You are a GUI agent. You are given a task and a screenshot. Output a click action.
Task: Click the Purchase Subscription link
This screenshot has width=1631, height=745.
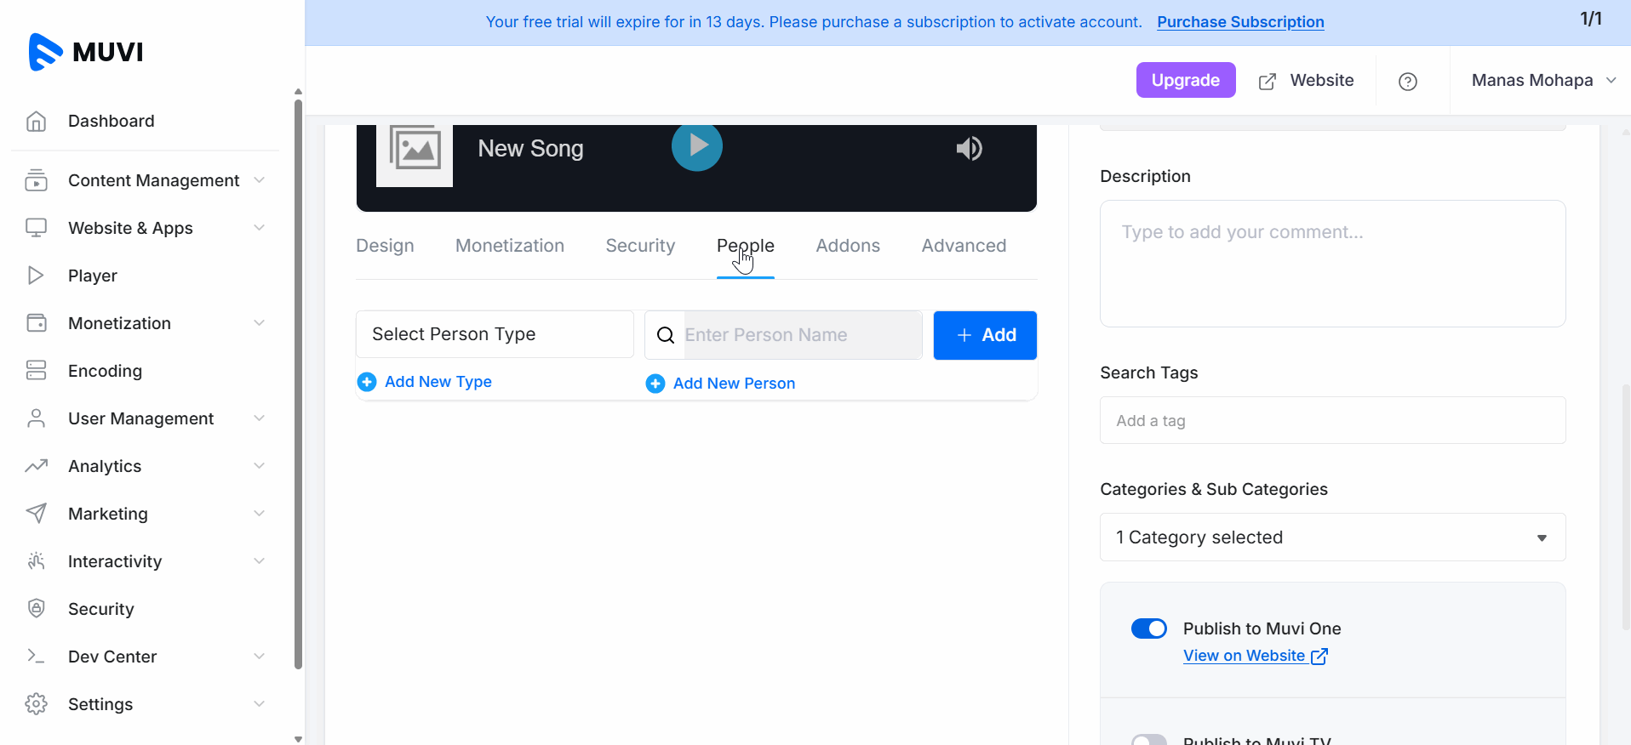coord(1240,22)
